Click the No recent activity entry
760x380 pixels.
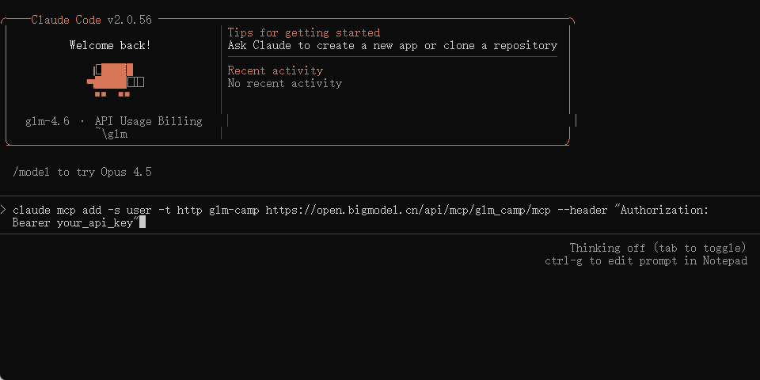pos(285,83)
